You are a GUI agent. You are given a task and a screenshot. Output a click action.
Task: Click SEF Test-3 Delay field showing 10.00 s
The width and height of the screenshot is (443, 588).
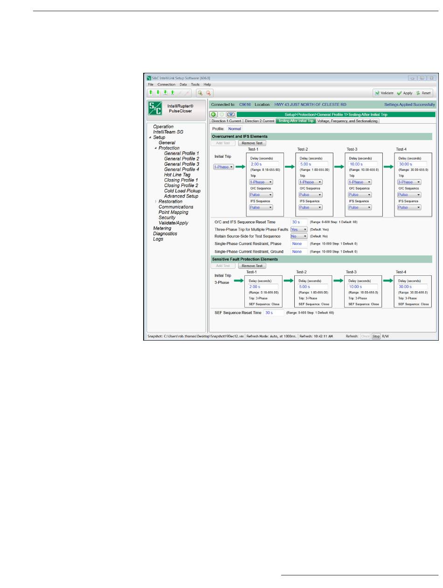click(x=362, y=287)
